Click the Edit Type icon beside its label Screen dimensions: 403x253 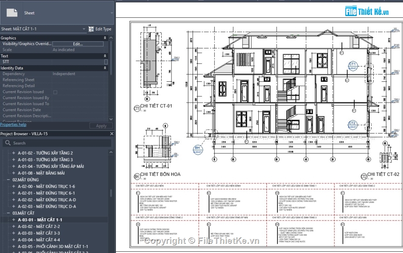pos(91,29)
